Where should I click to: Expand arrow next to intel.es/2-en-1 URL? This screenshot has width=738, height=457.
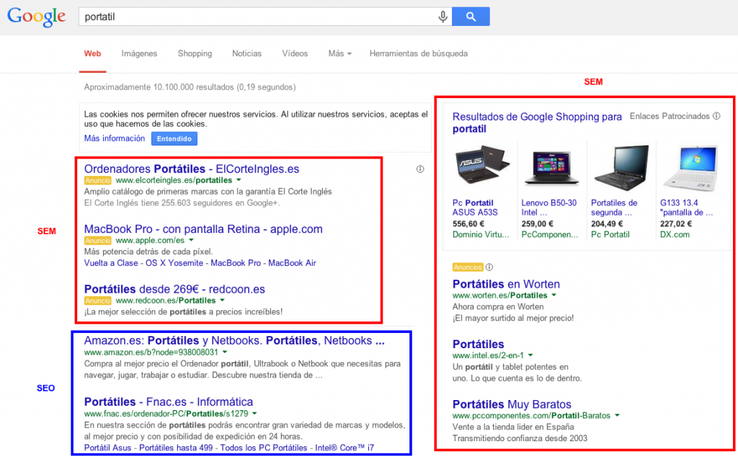point(530,356)
